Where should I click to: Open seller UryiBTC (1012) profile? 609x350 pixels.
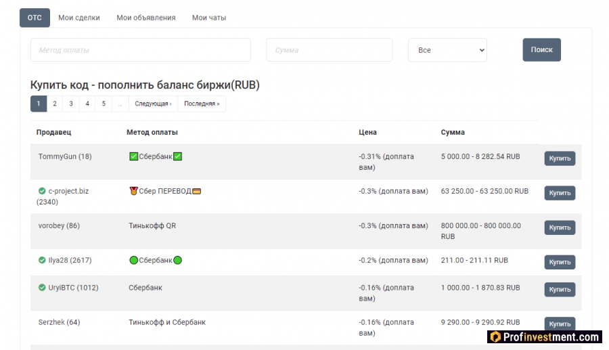point(73,288)
